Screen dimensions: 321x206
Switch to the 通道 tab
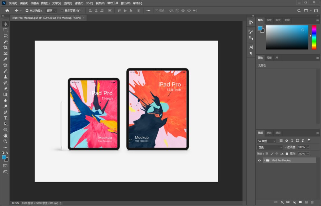[x=269, y=133]
